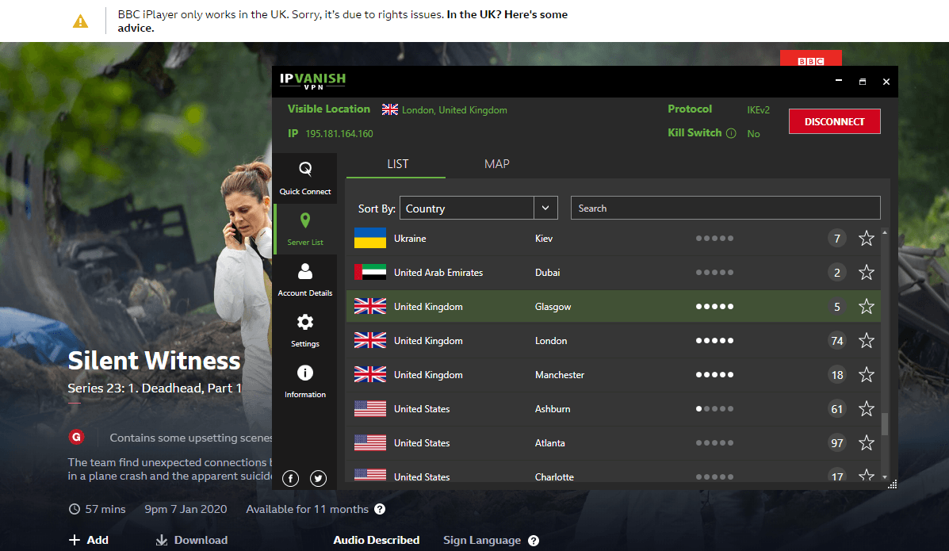Click the Ukraine country name
This screenshot has height=551, width=949.
[410, 239]
